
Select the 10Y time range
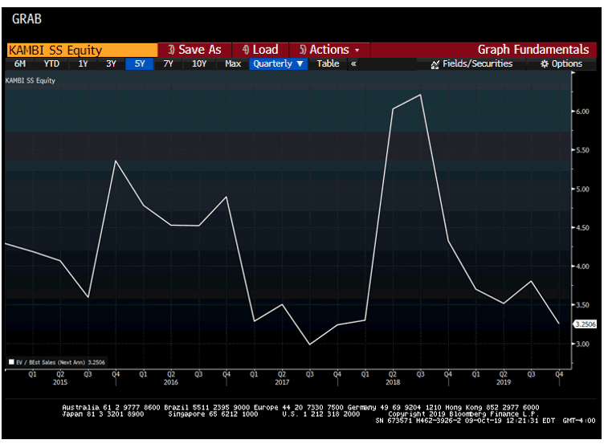coord(198,63)
